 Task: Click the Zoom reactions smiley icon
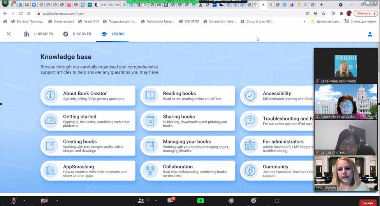click(254, 201)
